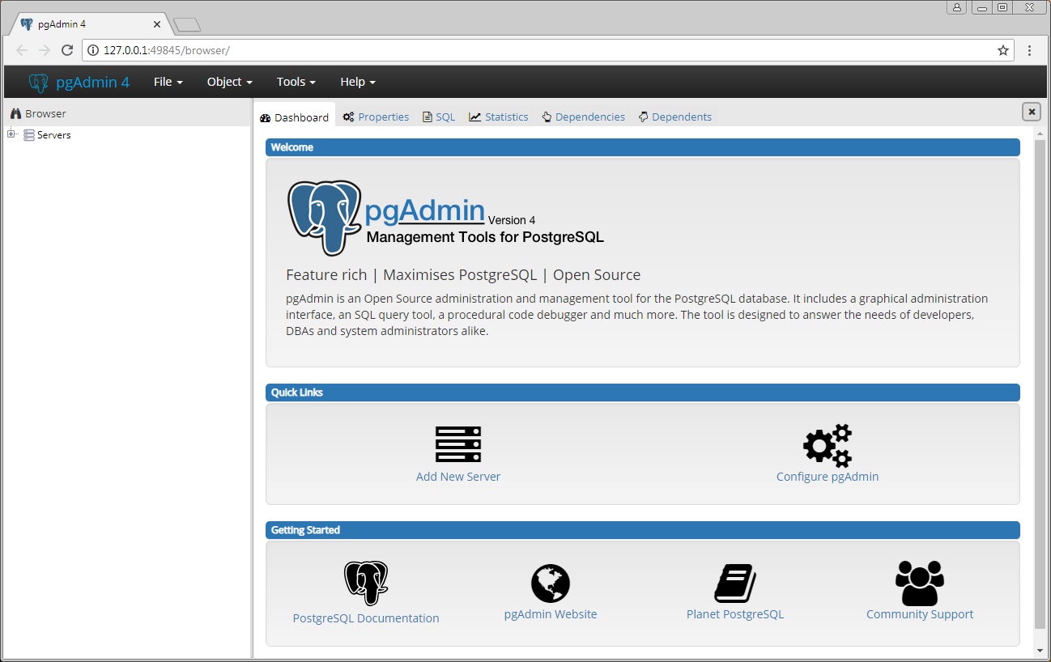Viewport: 1051px width, 662px height.
Task: Click the Servers tree node icon
Action: [x=29, y=135]
